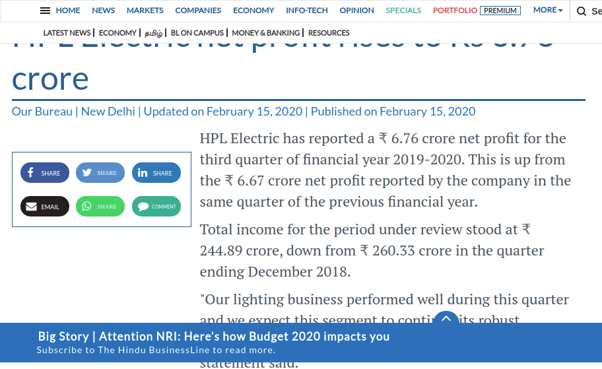
Task: Open the hamburger menu icon
Action: pyautogui.click(x=45, y=11)
